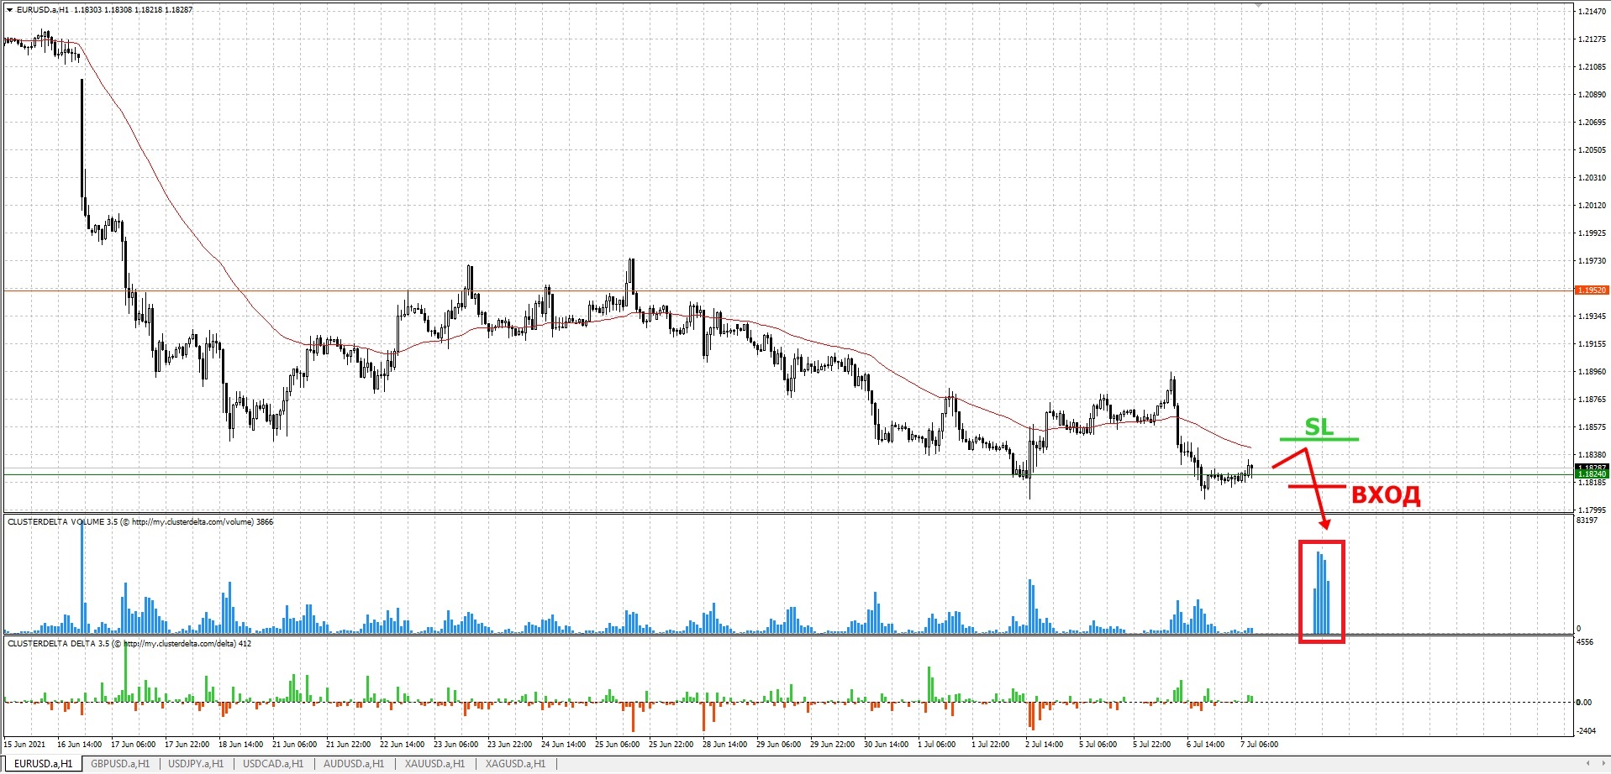Select the CLUSTERDELTA VOLUME 3.5 indicator label

[x=140, y=522]
